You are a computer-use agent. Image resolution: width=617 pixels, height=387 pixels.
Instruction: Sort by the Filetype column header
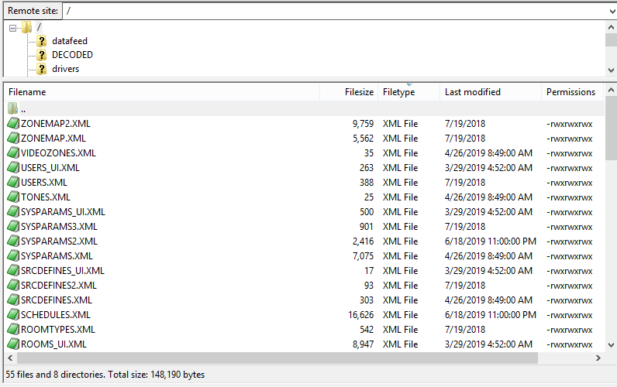pos(398,92)
